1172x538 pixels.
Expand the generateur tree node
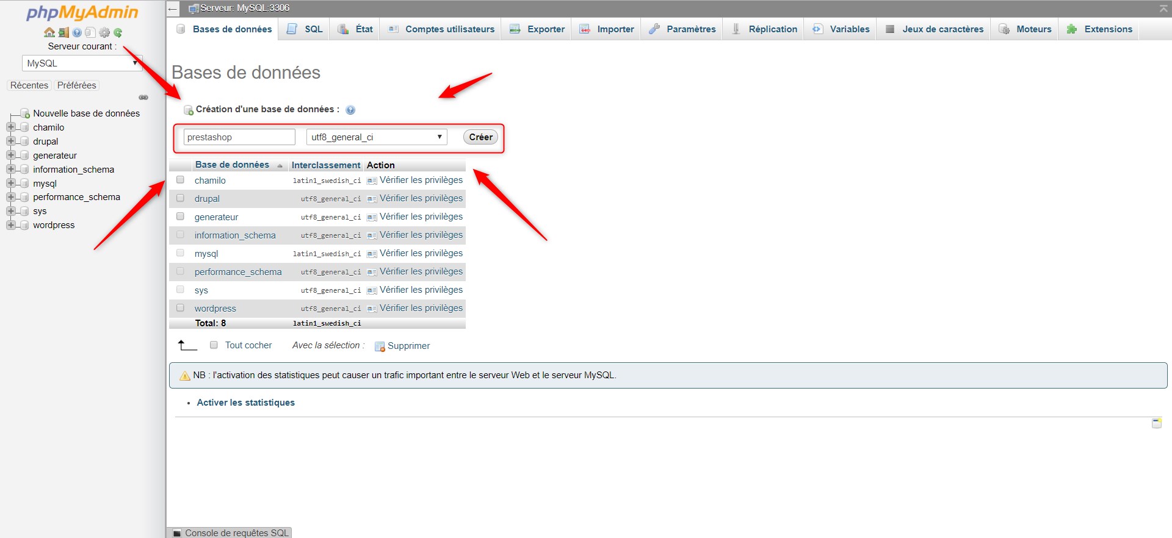pyautogui.click(x=10, y=155)
